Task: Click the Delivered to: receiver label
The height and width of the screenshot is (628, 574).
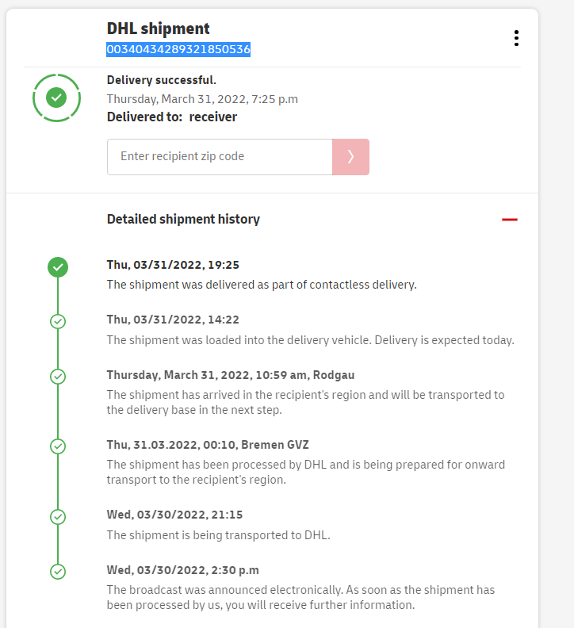Action: pos(172,117)
